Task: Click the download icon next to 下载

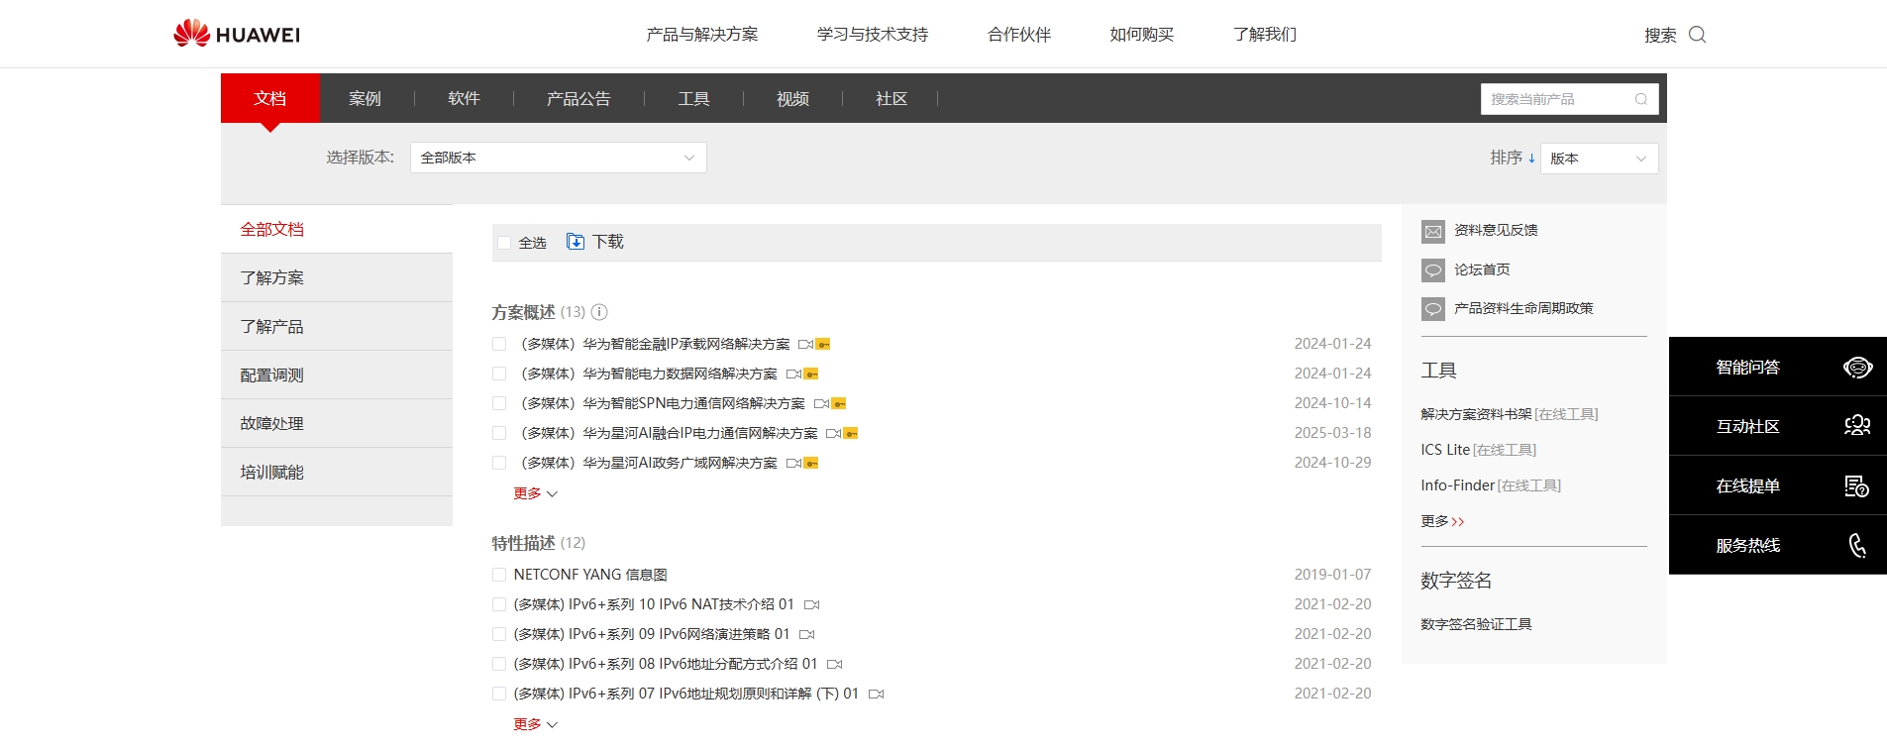Action: tap(576, 242)
